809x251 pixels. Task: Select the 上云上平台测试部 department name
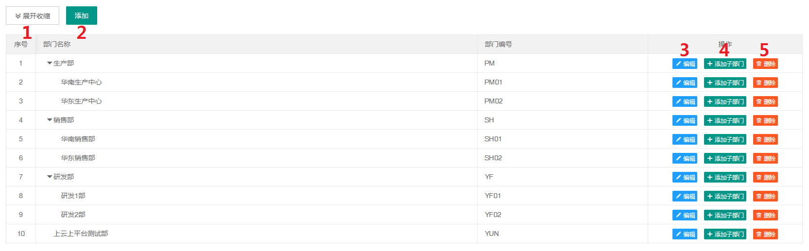pos(81,234)
